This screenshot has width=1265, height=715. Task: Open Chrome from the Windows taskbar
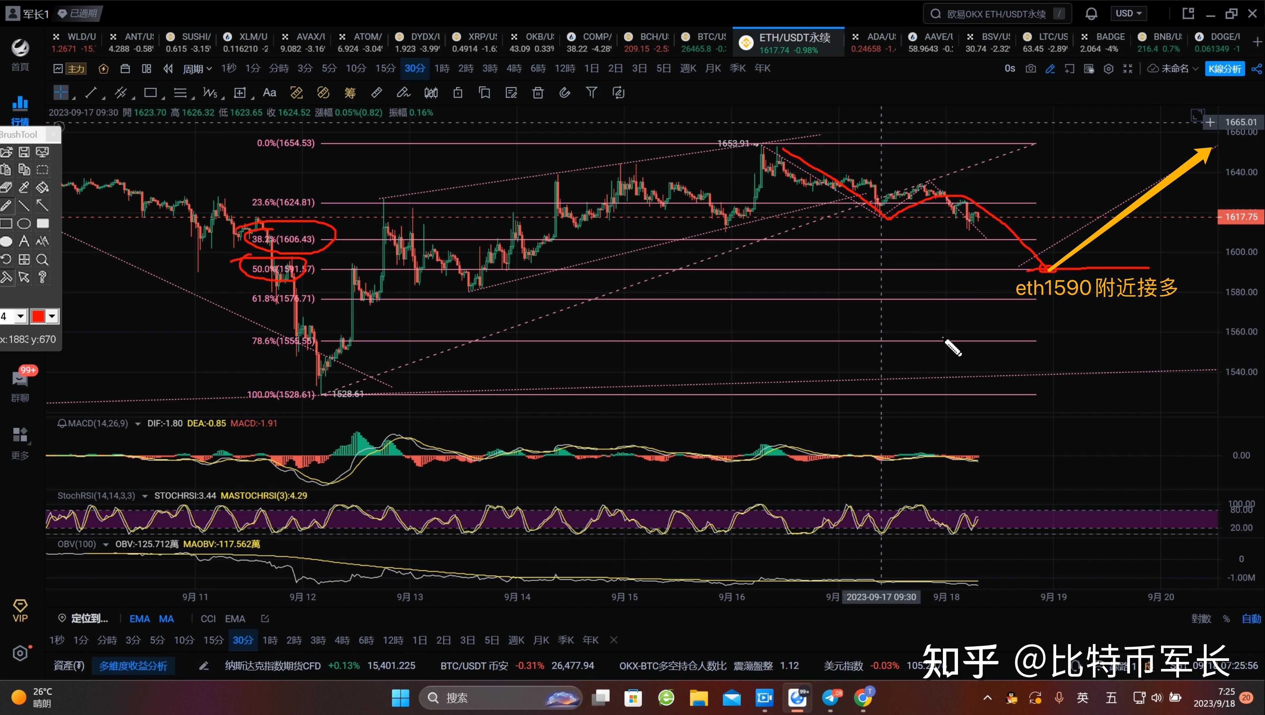pos(863,697)
